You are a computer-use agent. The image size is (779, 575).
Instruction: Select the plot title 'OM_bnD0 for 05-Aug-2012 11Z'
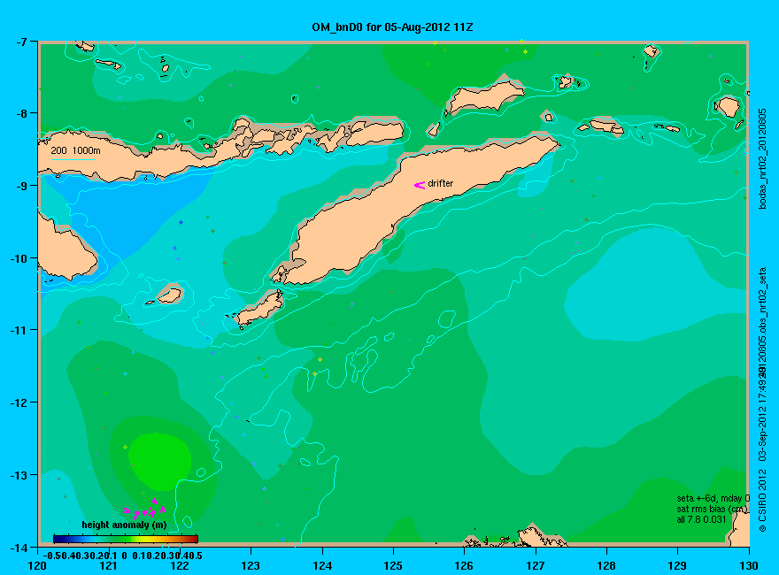coord(392,27)
